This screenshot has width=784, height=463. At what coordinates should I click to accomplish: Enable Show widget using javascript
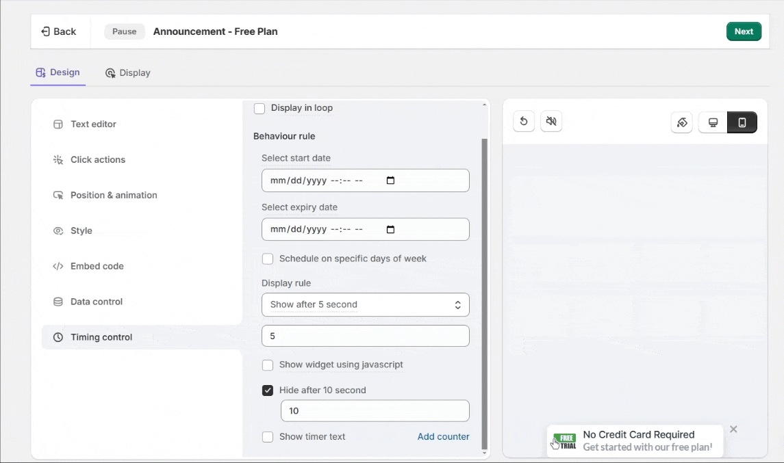pyautogui.click(x=268, y=365)
